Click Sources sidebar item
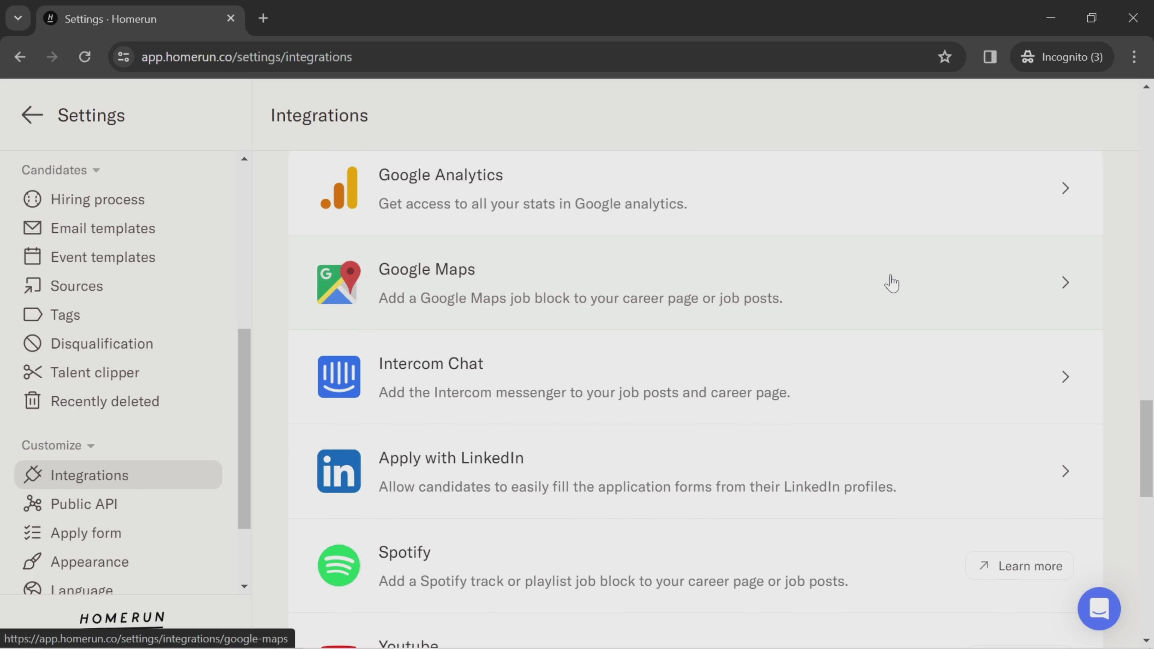Image resolution: width=1154 pixels, height=649 pixels. (x=77, y=286)
